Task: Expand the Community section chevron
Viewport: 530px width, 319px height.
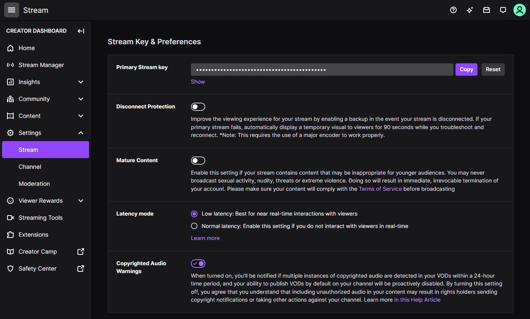Action: point(81,99)
